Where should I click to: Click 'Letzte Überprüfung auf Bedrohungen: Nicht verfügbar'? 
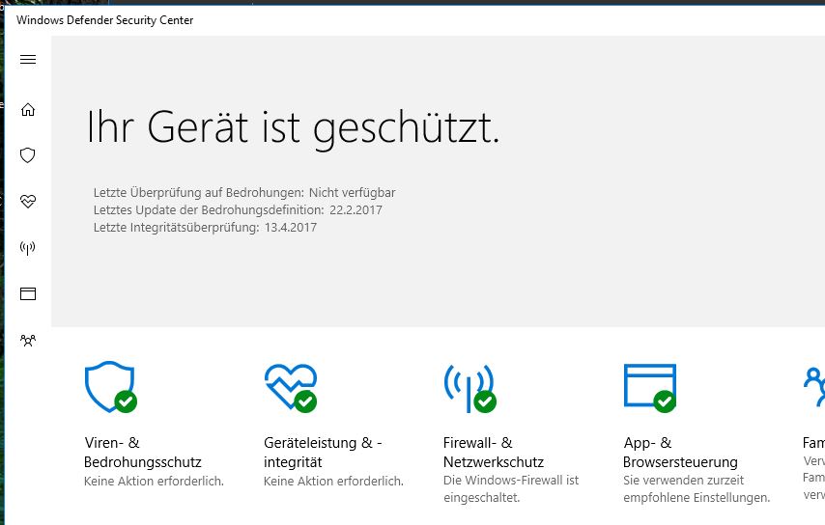click(x=244, y=193)
